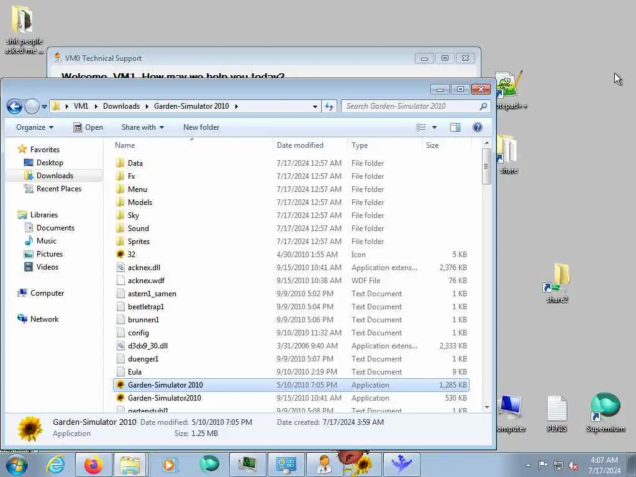
Task: Click the search magnifier icon
Action: [x=483, y=106]
